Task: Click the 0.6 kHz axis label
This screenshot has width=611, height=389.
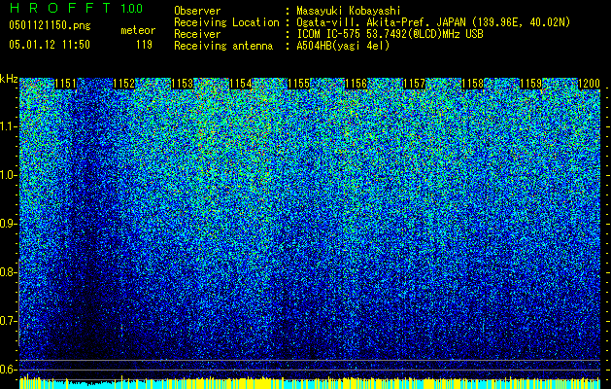Action: pos(9,370)
